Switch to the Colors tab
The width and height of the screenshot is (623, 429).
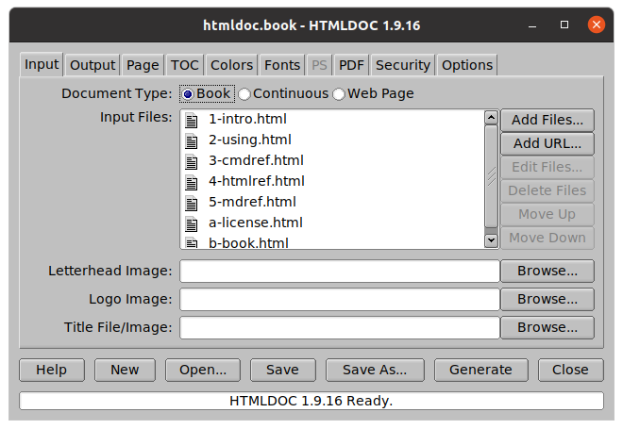tap(231, 65)
